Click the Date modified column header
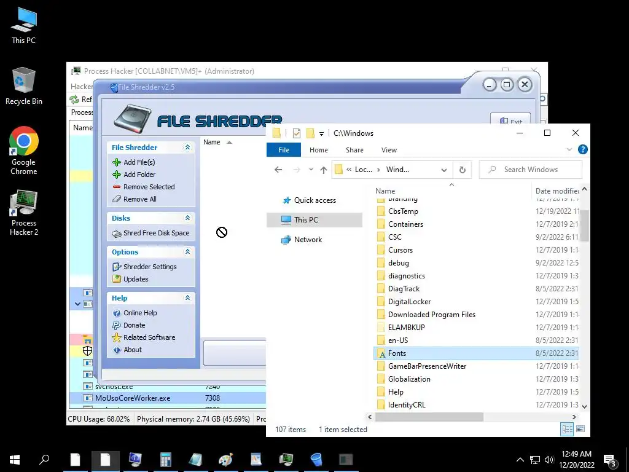 point(557,191)
